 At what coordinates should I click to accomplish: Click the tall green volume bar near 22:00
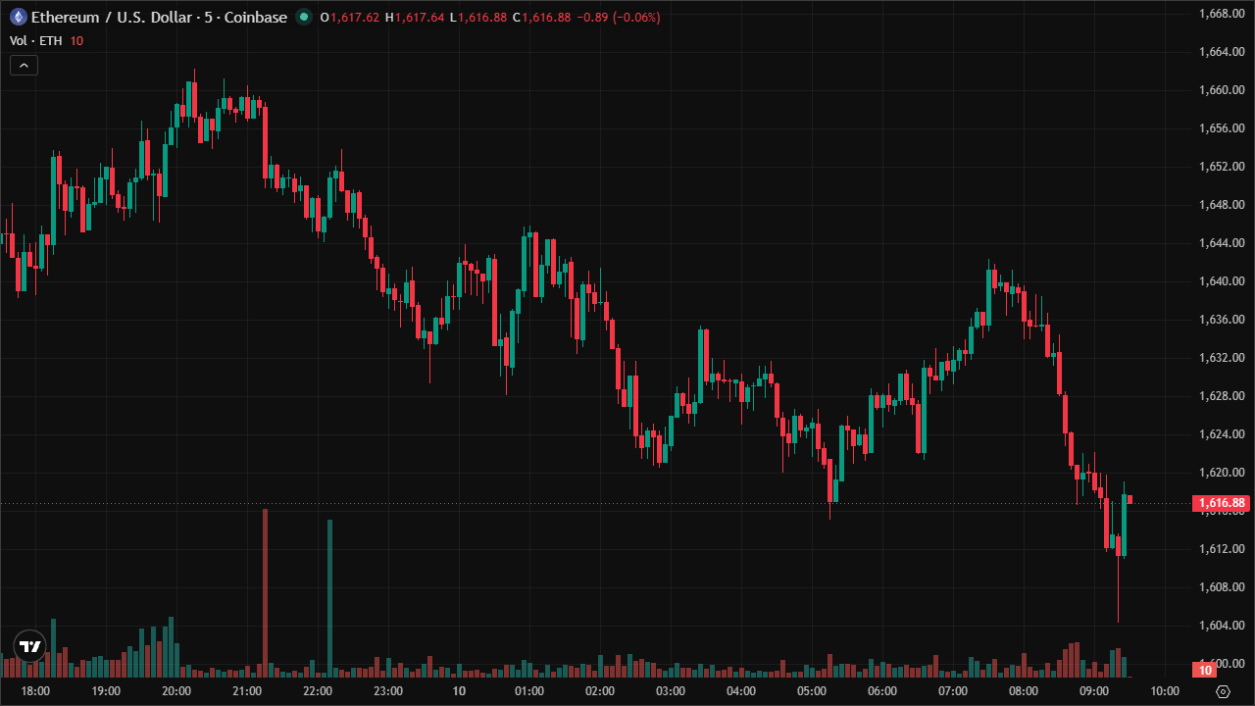(329, 598)
